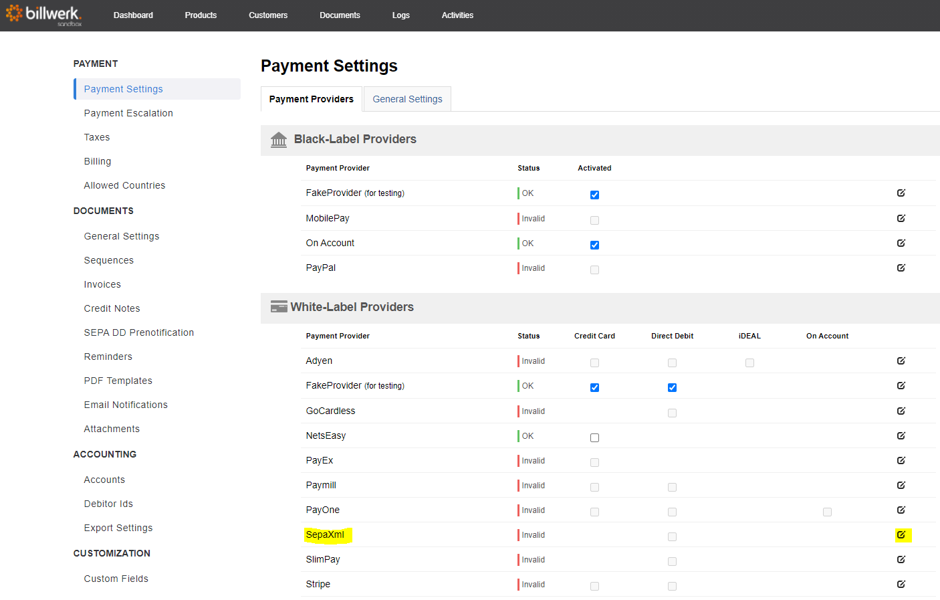
Task: Edit the Black-Label FakeProvider settings
Action: point(901,193)
